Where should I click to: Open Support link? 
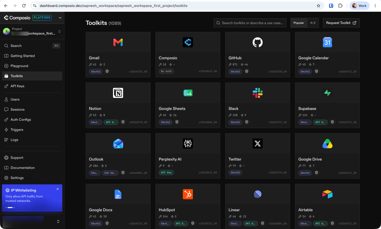32,158
